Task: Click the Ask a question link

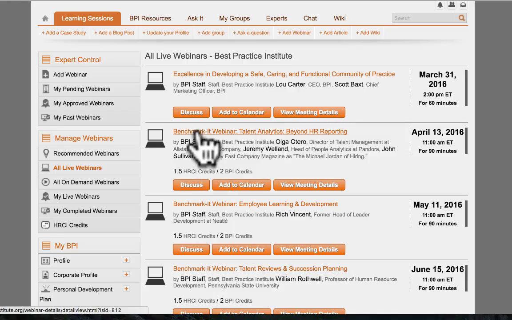Action: [x=251, y=32]
